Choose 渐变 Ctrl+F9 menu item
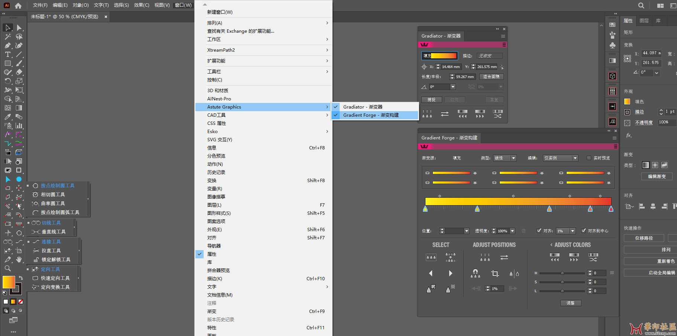677x336 pixels. pos(263,311)
